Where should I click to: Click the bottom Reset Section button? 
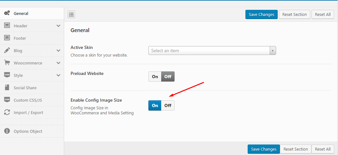(296, 149)
